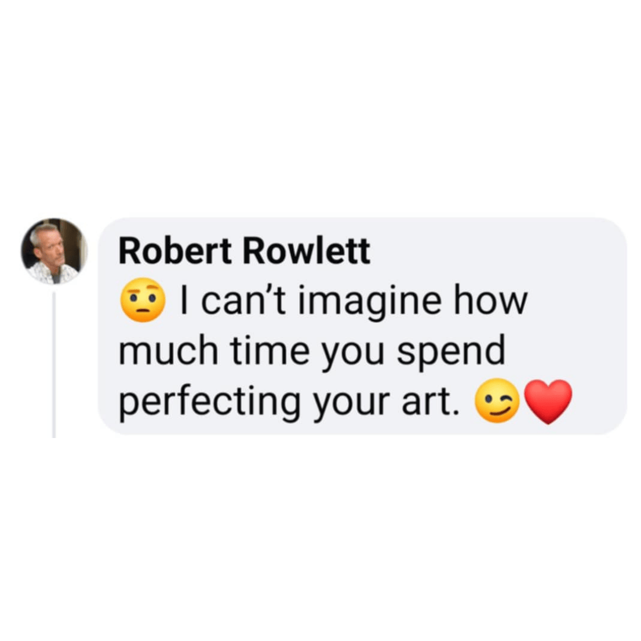Click the first name 'Robert'
Screen dimensions: 641x641
pyautogui.click(x=175, y=251)
